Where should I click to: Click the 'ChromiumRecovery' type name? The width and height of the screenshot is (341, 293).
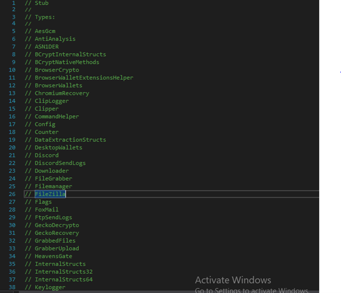coord(62,93)
